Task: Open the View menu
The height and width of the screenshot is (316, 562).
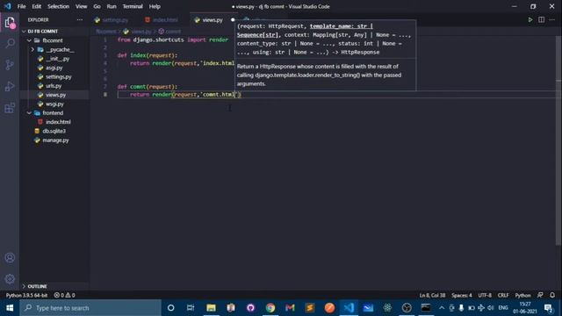Action: [81, 6]
